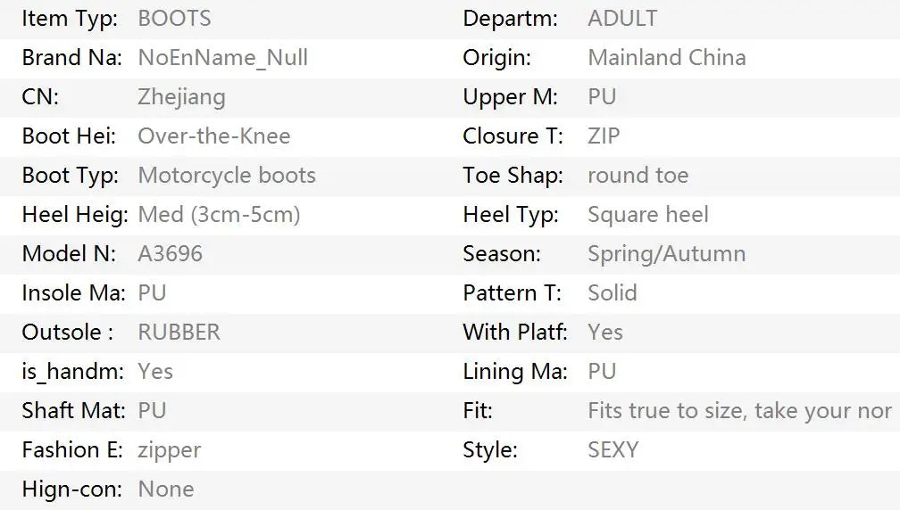900x510 pixels.
Task: Click the ADULT department value
Action: 622,19
